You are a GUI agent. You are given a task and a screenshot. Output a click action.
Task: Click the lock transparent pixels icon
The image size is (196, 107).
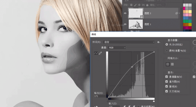click(131, 5)
